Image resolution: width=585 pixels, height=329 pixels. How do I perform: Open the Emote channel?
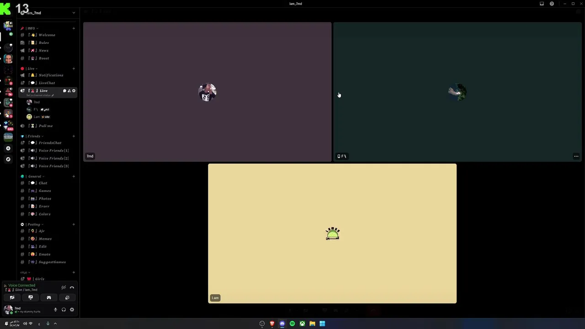click(x=48, y=255)
